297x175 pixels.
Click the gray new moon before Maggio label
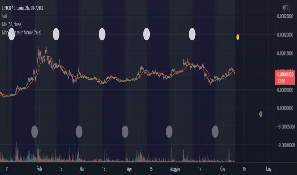pyautogui.click(x=169, y=131)
